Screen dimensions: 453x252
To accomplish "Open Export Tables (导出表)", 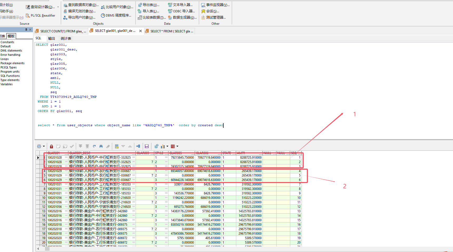I will click(149, 5).
